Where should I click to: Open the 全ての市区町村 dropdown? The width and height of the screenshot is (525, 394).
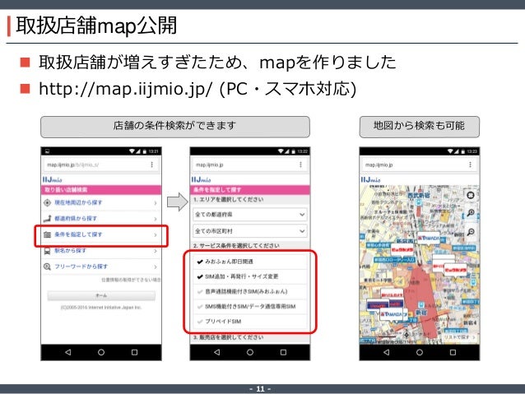[250, 231]
